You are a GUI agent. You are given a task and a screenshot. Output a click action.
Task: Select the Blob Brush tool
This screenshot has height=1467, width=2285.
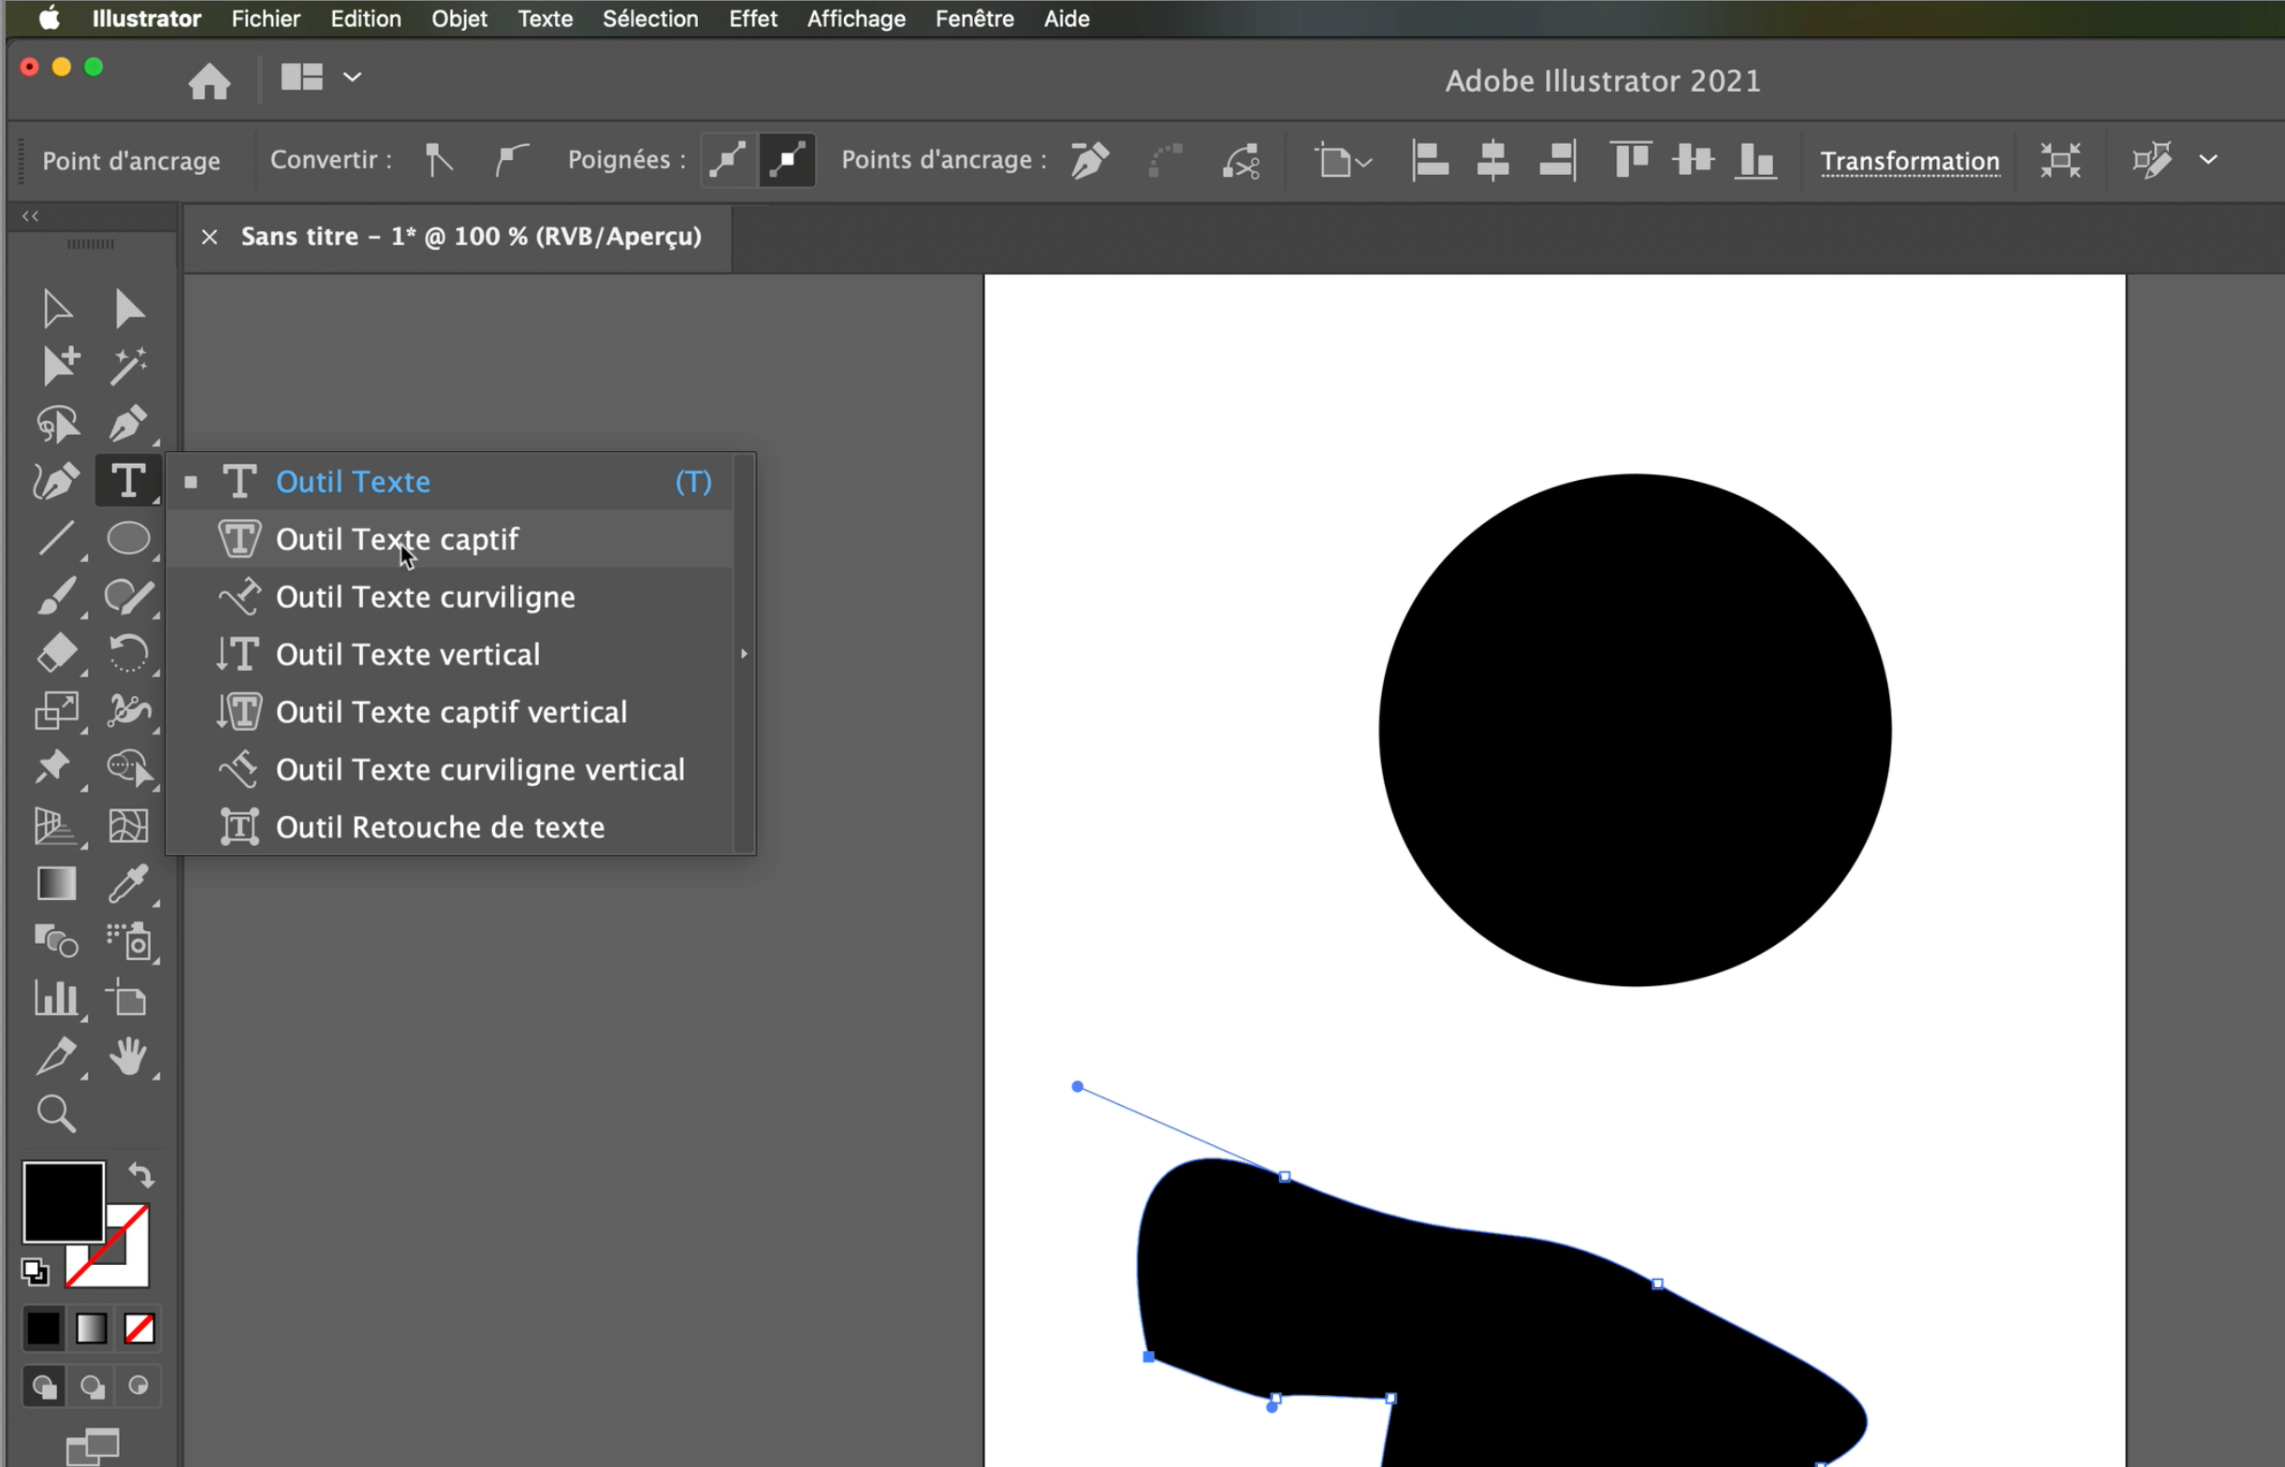tap(128, 596)
